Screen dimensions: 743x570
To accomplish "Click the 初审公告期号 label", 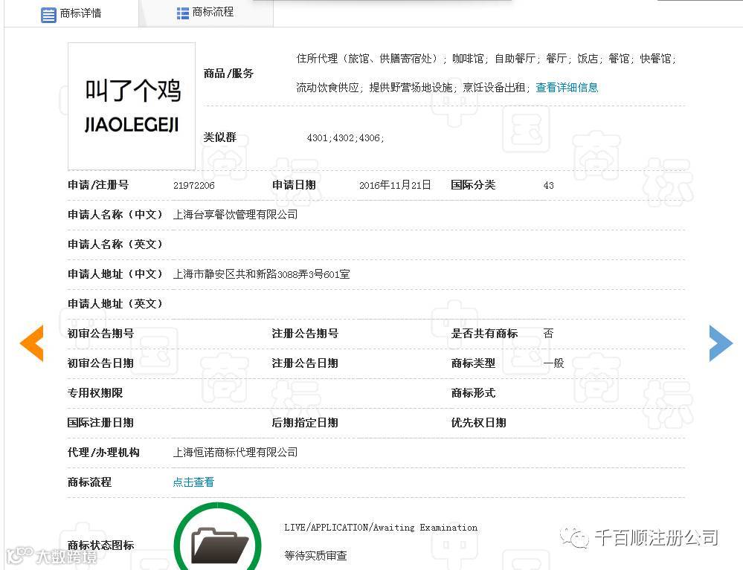I will [x=100, y=334].
